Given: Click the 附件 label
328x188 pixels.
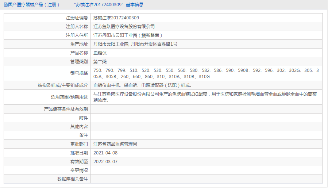Looking at the screenshot, I should point(84,118).
